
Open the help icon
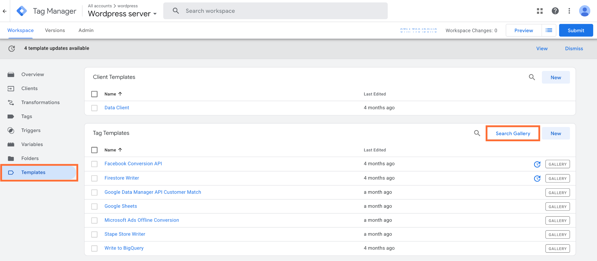(555, 11)
